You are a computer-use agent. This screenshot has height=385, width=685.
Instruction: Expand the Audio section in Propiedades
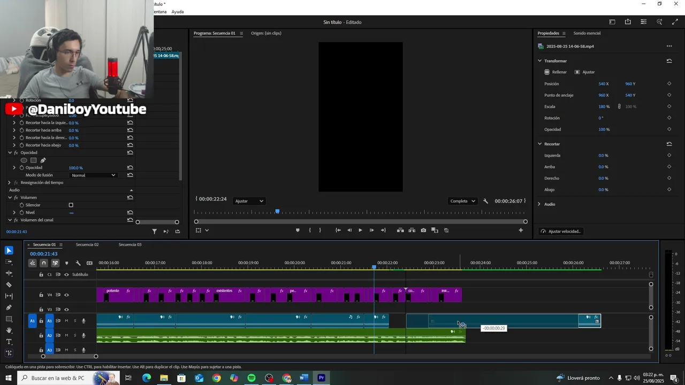tap(539, 204)
